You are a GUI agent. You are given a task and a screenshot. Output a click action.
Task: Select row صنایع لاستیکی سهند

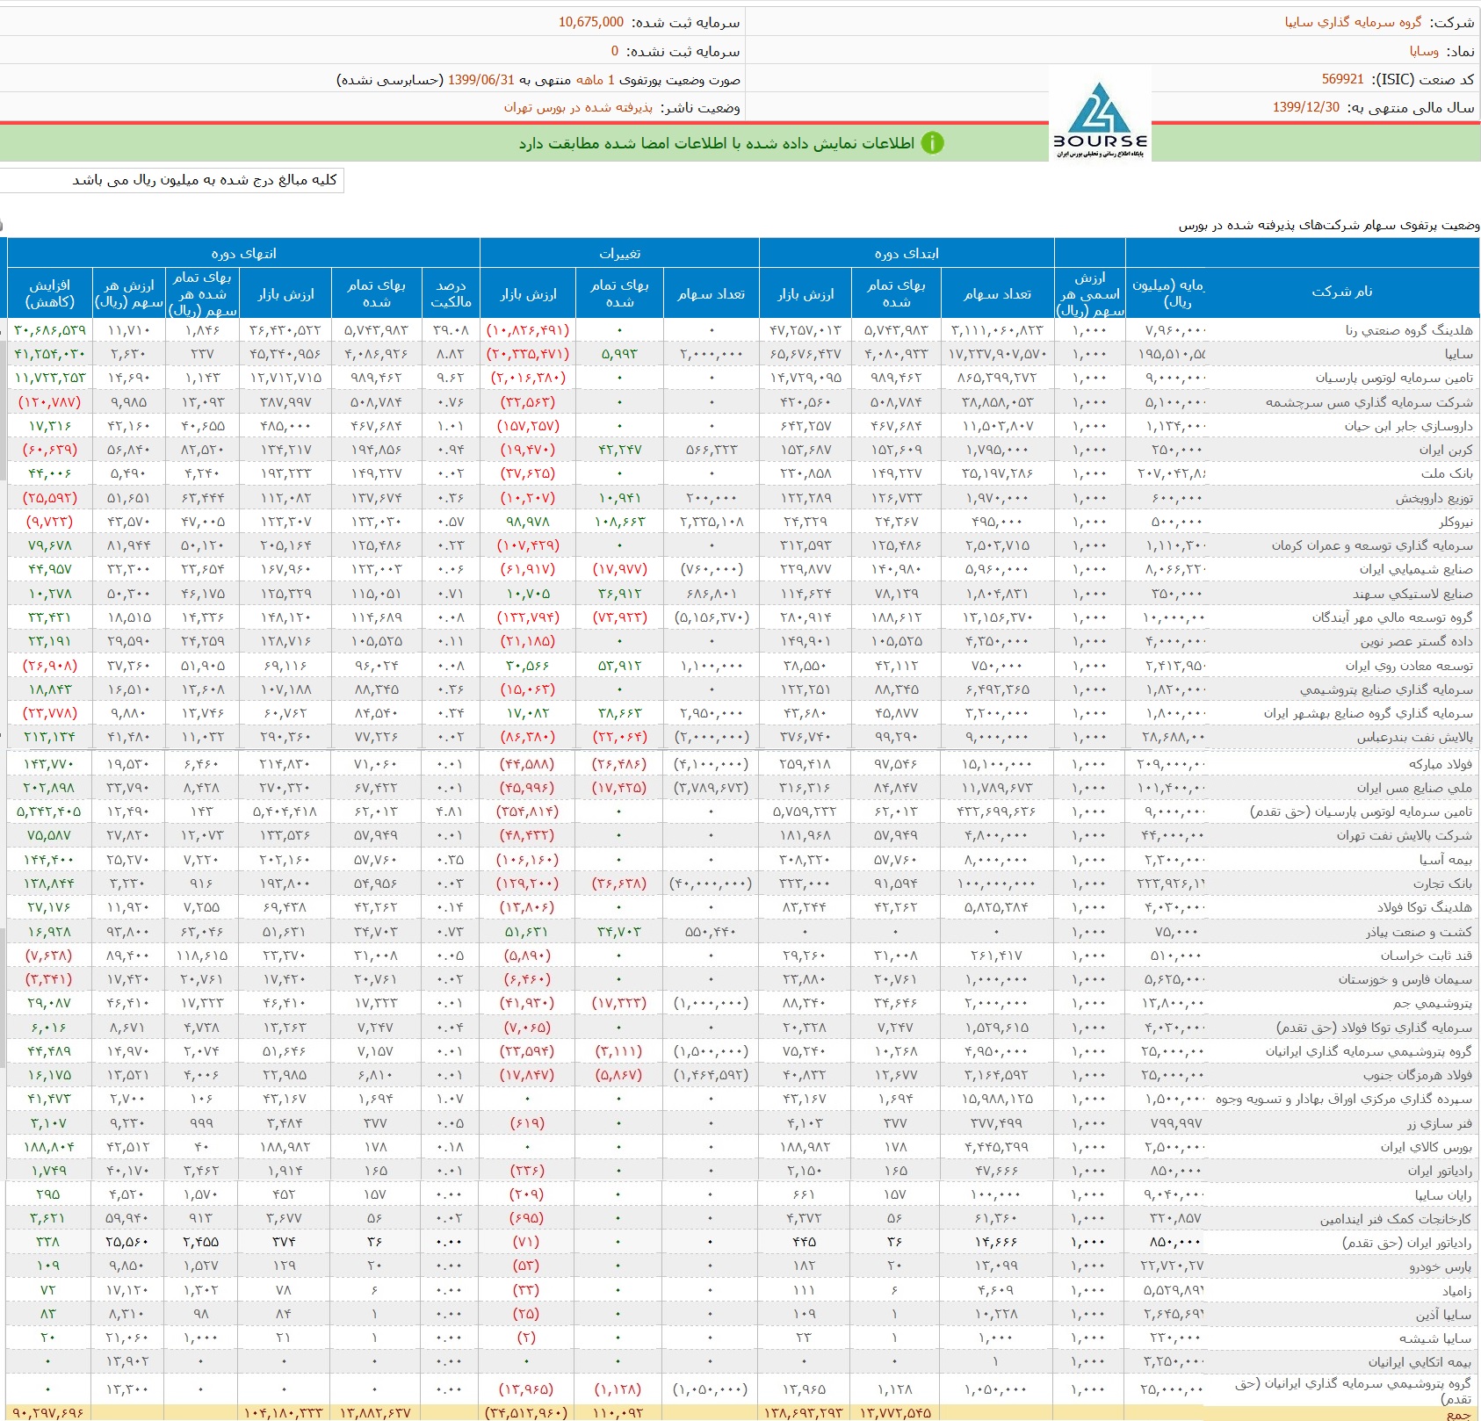coord(743,594)
